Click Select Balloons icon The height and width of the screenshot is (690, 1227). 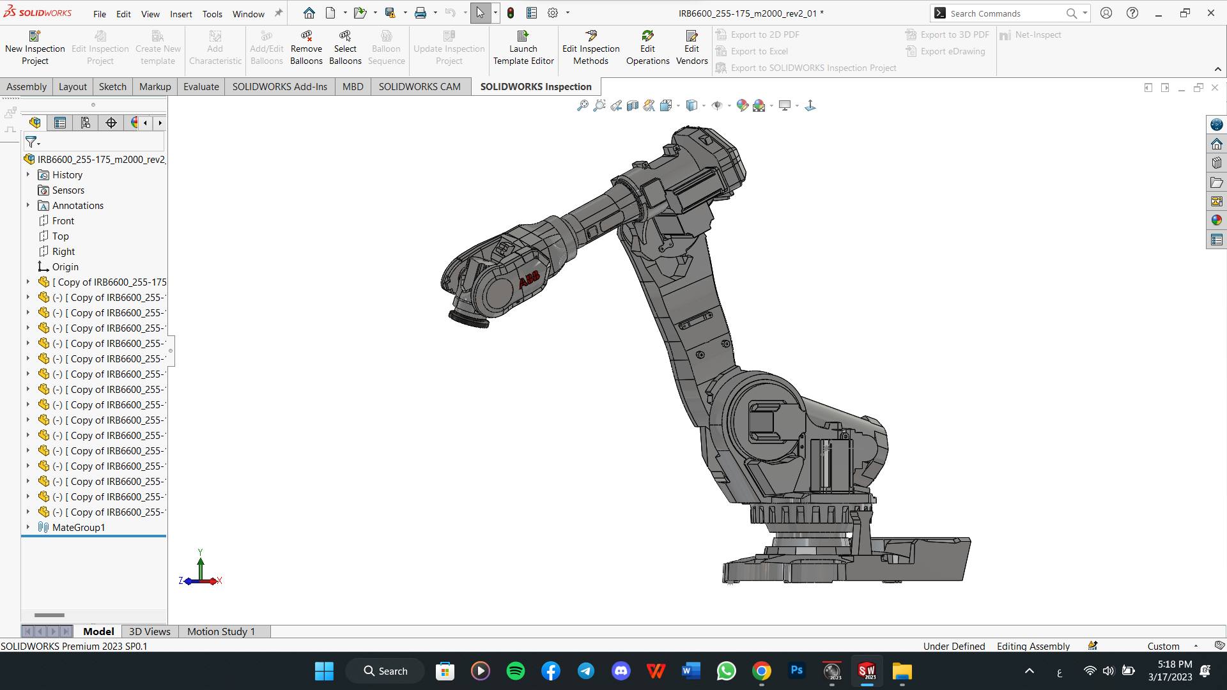click(x=345, y=36)
